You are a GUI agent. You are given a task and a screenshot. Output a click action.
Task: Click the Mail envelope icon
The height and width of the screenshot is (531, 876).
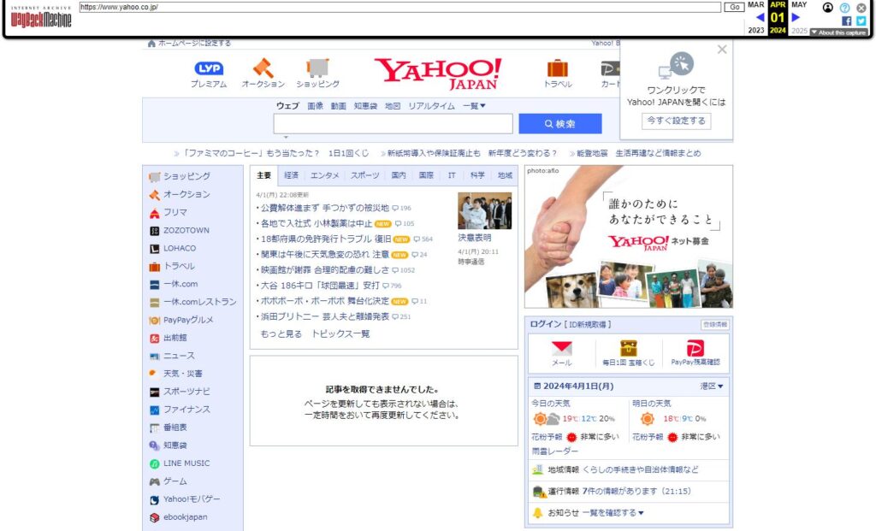tap(561, 349)
